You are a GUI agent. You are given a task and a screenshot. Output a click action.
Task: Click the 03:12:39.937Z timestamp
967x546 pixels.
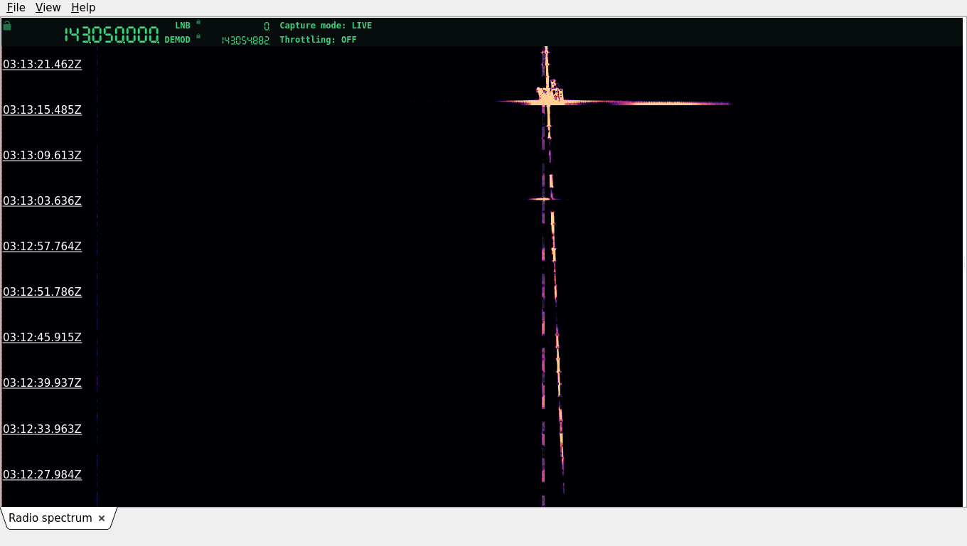pos(42,382)
